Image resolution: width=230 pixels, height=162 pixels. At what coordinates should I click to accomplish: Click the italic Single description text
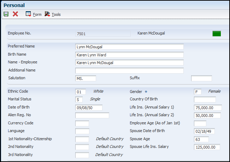pyautogui.click(x=95, y=99)
